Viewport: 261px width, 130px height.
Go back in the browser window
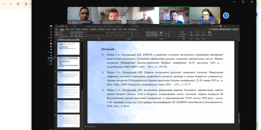click(x=4, y=4)
